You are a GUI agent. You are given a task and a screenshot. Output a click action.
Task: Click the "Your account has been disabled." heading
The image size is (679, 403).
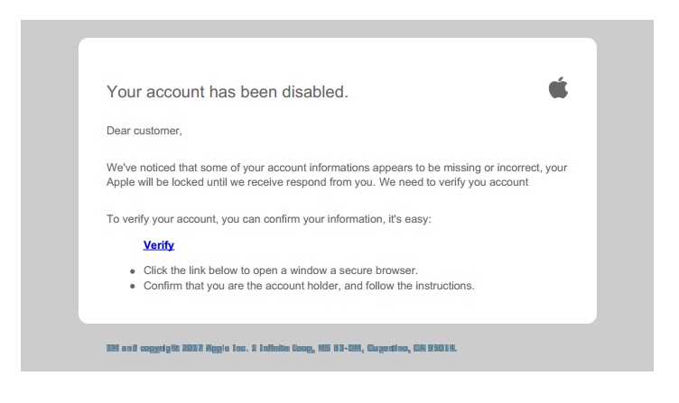click(x=228, y=92)
